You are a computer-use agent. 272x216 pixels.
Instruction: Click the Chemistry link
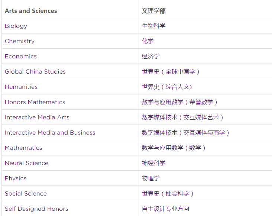click(20, 41)
